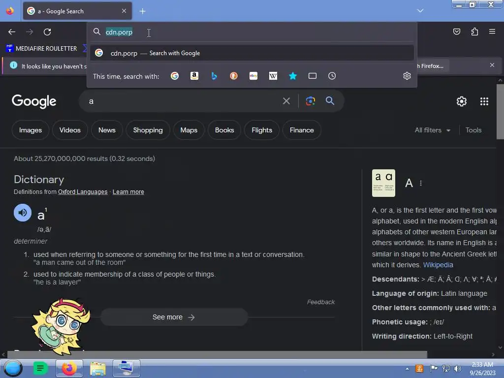Switch to the Shopping filter

148,130
